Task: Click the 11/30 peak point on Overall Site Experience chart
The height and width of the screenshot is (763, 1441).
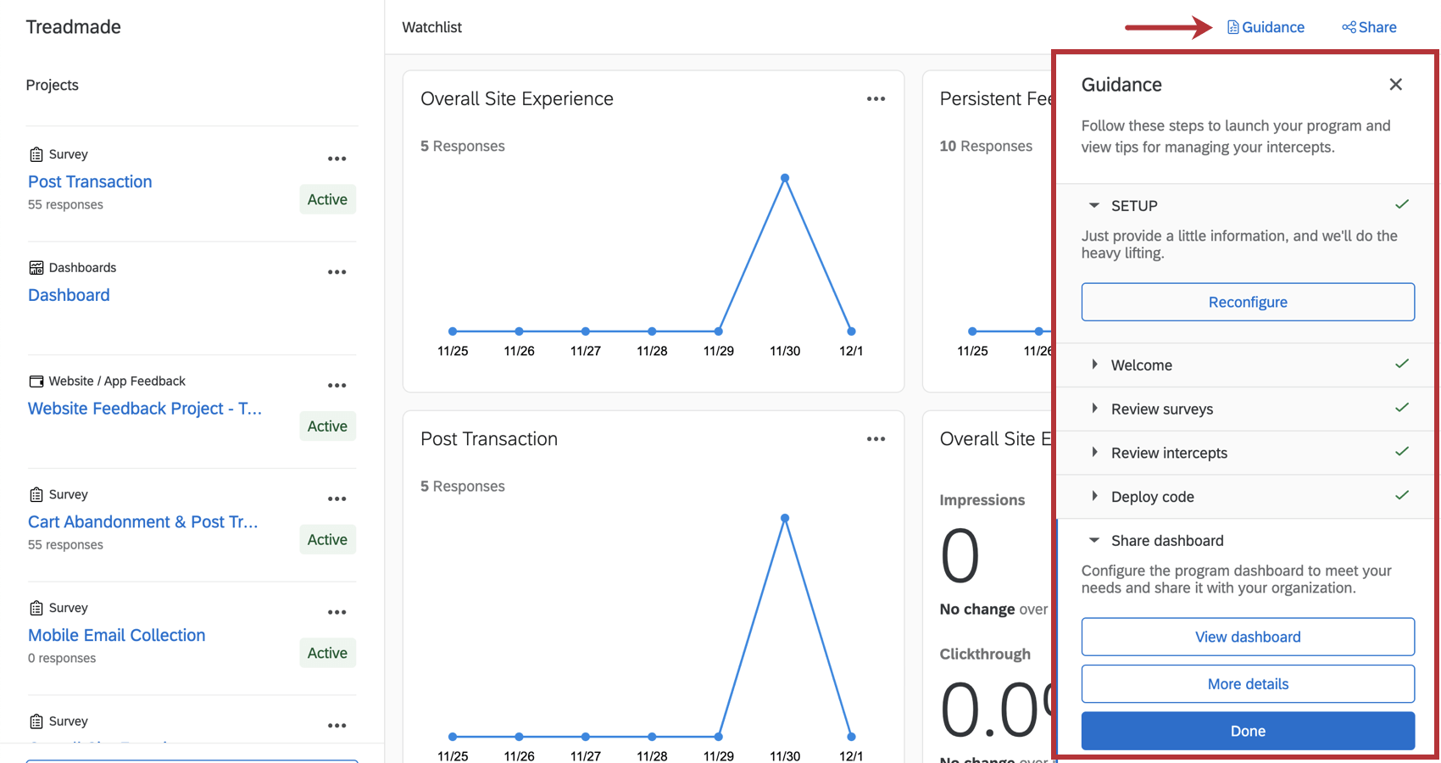Action: pos(785,178)
